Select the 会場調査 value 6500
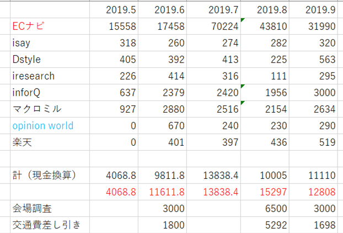343x233 pixels. [x=265, y=209]
